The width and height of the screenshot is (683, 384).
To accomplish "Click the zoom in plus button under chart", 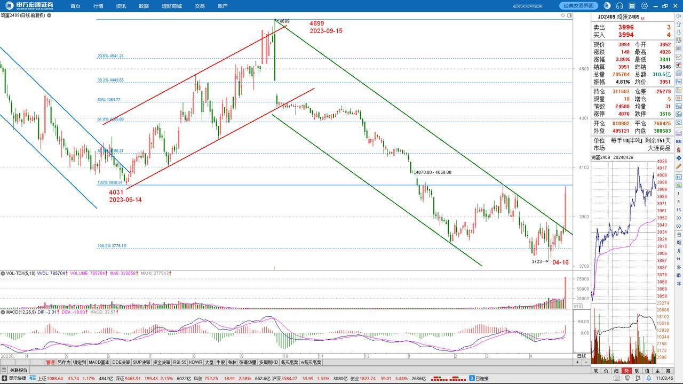I will (577, 362).
